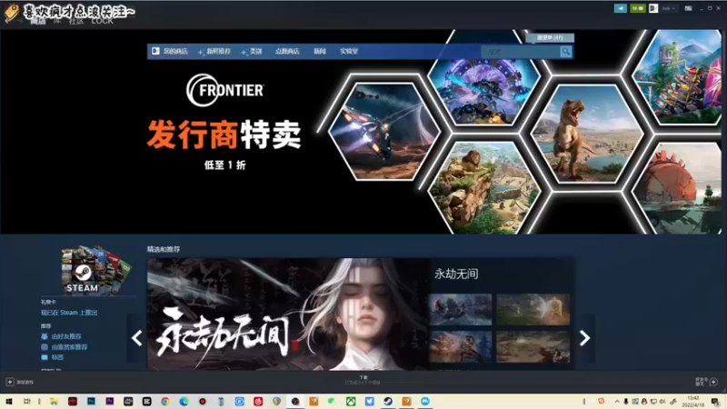
Task: Open bottom-left 永劫无间 screenshot thumbnail
Action: click(x=461, y=346)
